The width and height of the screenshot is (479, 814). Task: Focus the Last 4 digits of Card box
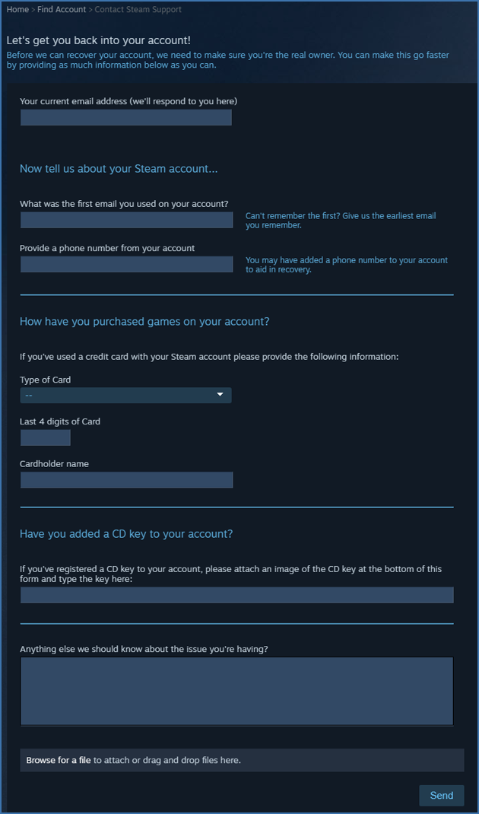tap(45, 437)
